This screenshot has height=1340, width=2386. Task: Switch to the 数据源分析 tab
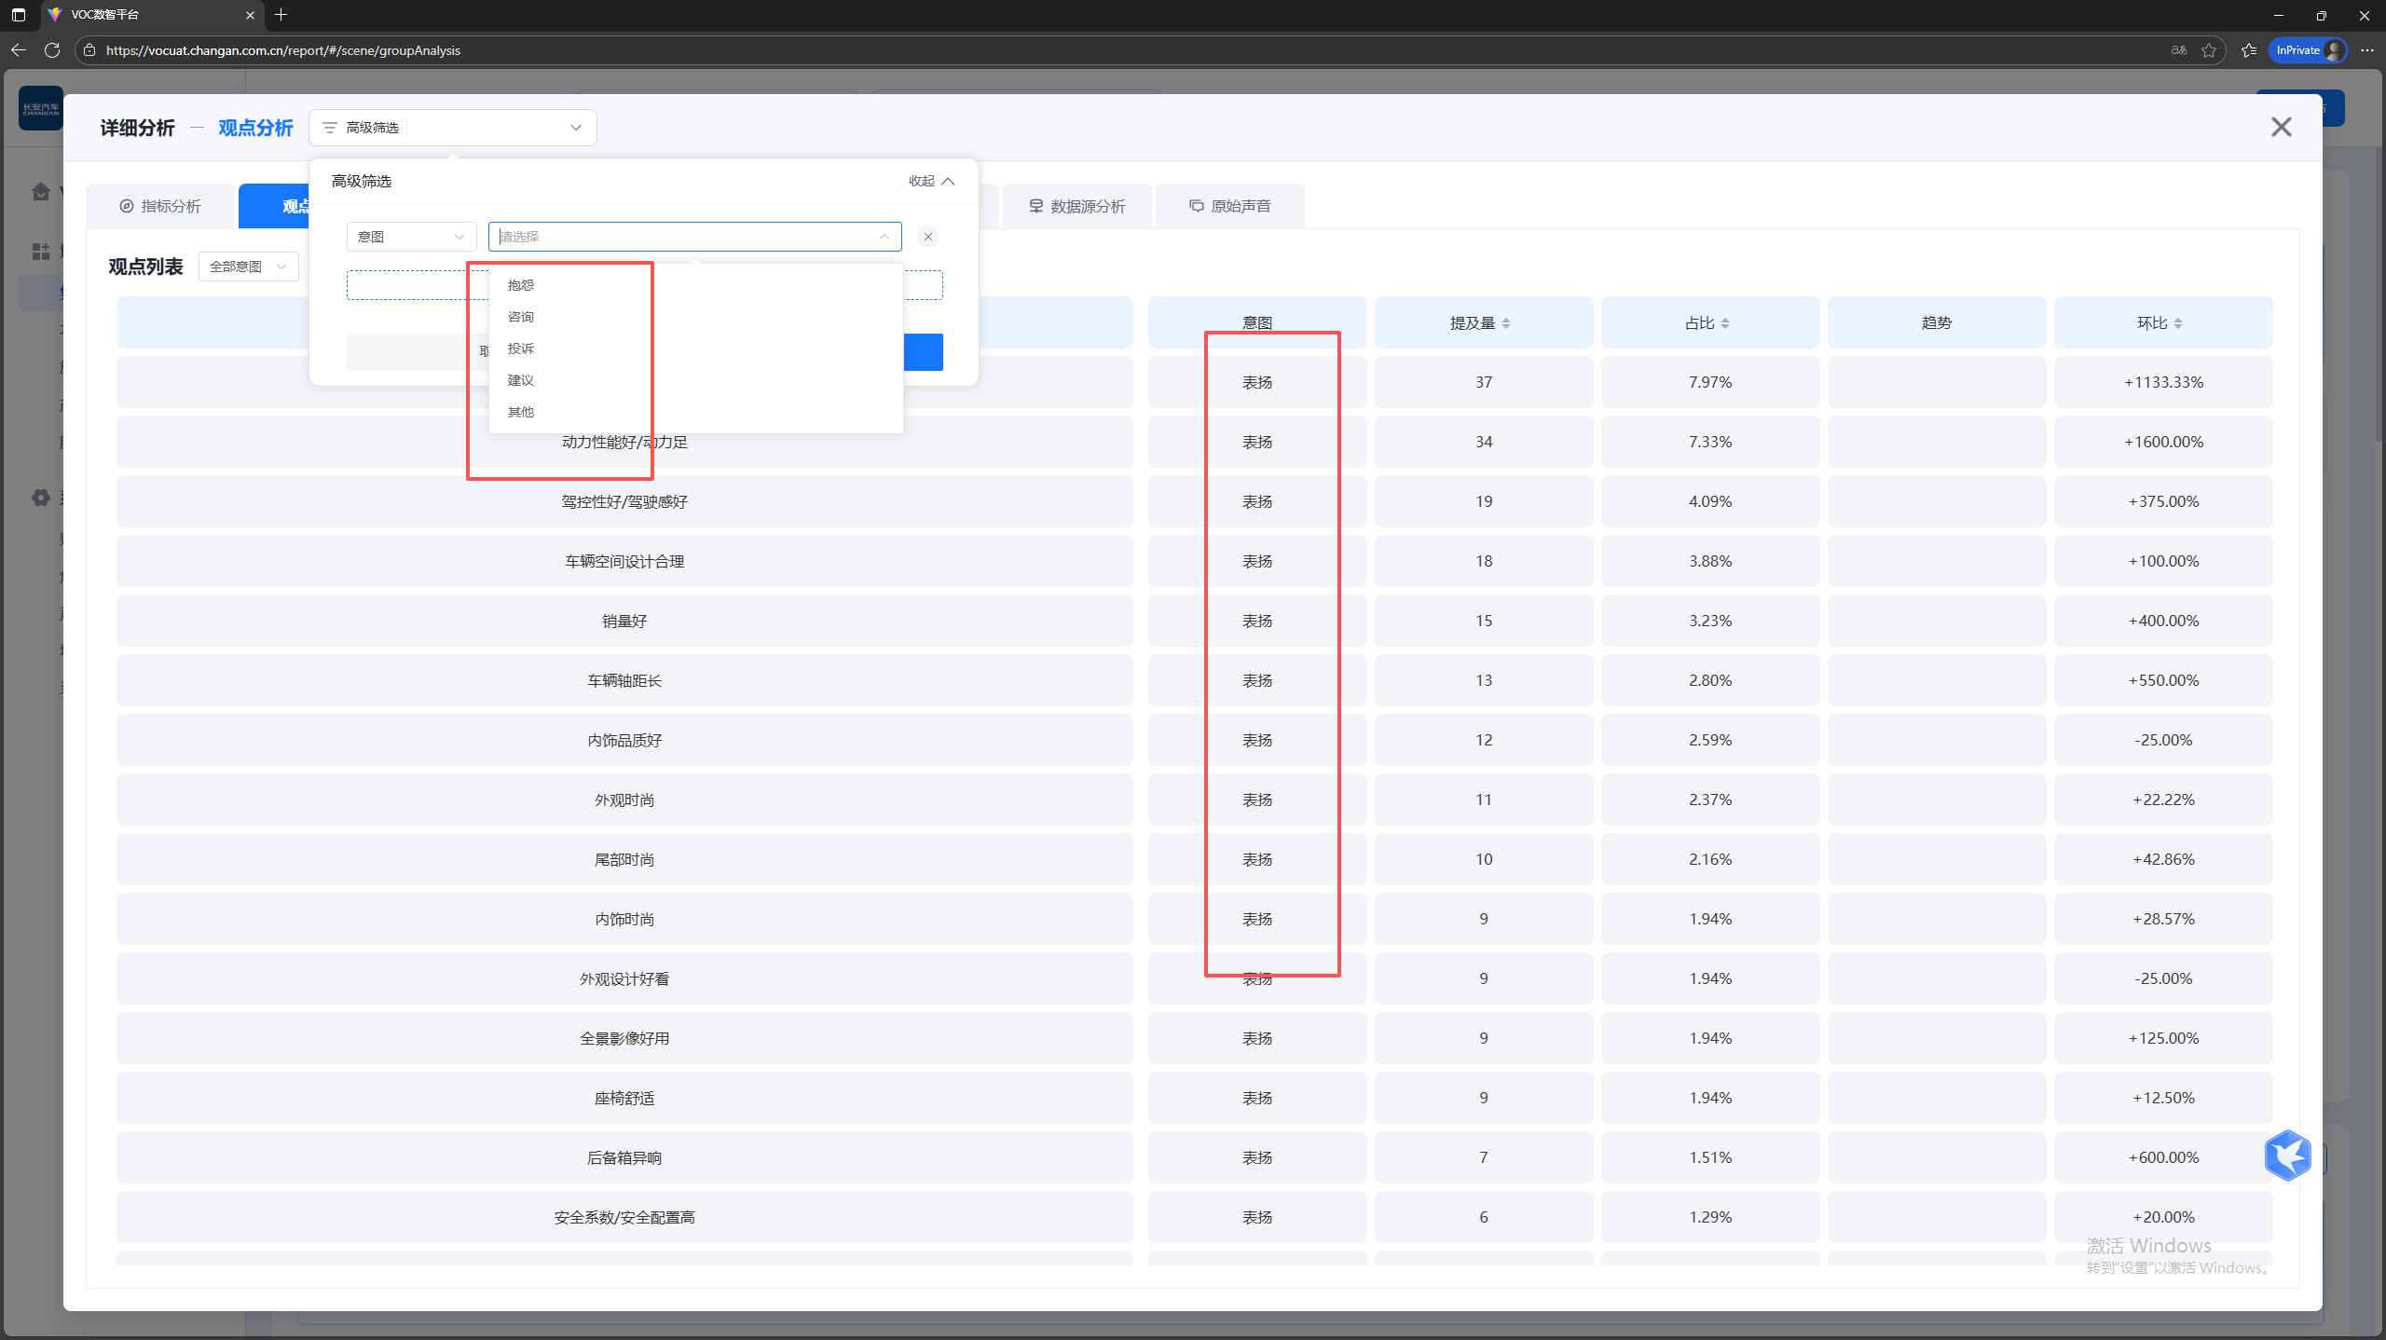[1076, 206]
